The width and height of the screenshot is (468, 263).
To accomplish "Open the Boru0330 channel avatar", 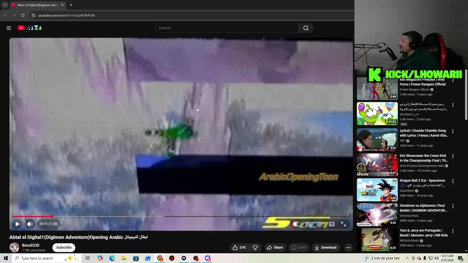I will point(14,247).
